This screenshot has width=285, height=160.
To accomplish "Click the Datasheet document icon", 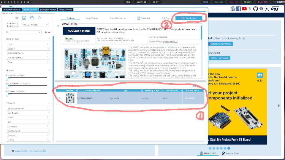I will point(139,18).
